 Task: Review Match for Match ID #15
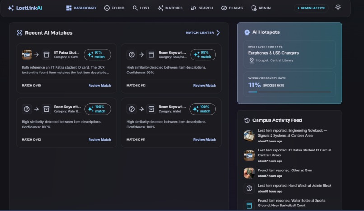pos(100,85)
